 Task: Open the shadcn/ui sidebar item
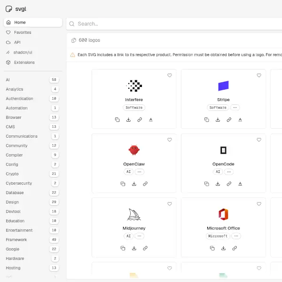(x=33, y=52)
